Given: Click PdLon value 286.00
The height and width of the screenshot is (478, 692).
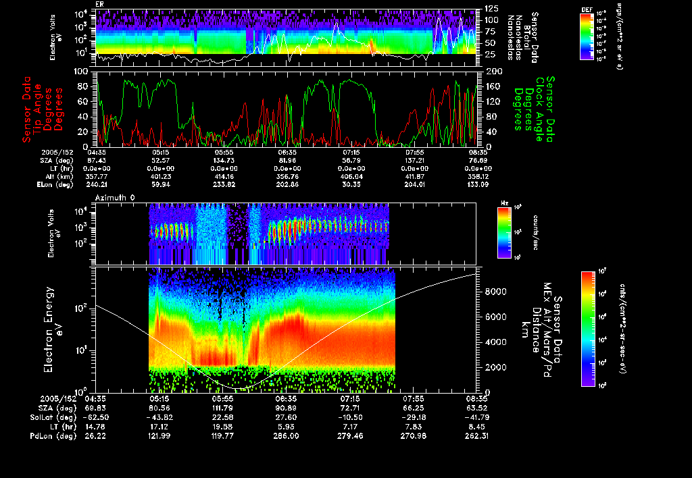Looking at the screenshot, I should point(286,436).
